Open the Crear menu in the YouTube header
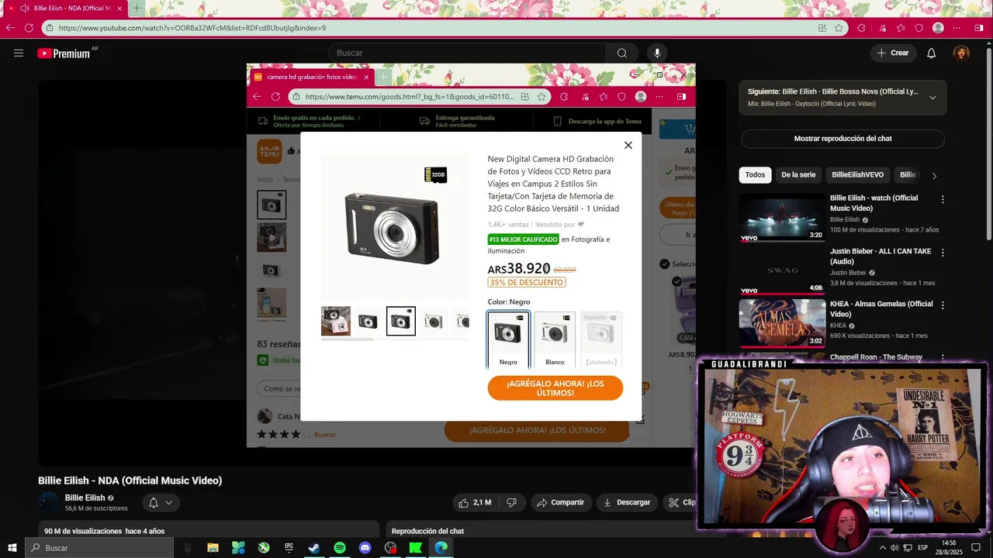 pos(892,53)
